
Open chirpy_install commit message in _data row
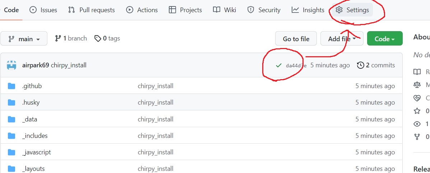click(156, 119)
